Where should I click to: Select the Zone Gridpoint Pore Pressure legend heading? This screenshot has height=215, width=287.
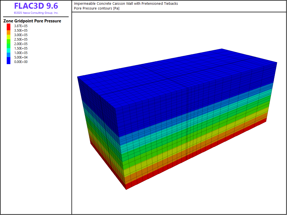(32, 21)
